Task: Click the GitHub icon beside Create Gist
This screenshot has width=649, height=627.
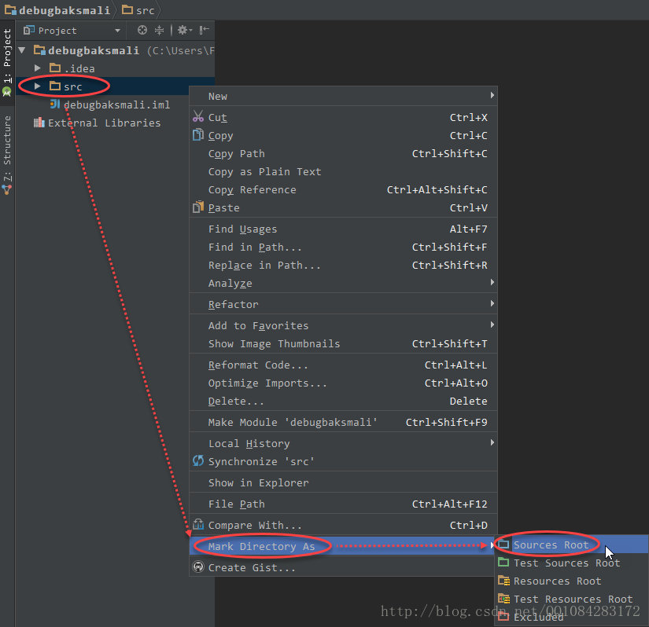Action: (198, 566)
